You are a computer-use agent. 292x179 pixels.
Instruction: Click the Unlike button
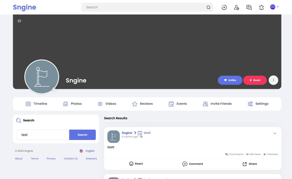tap(230, 80)
